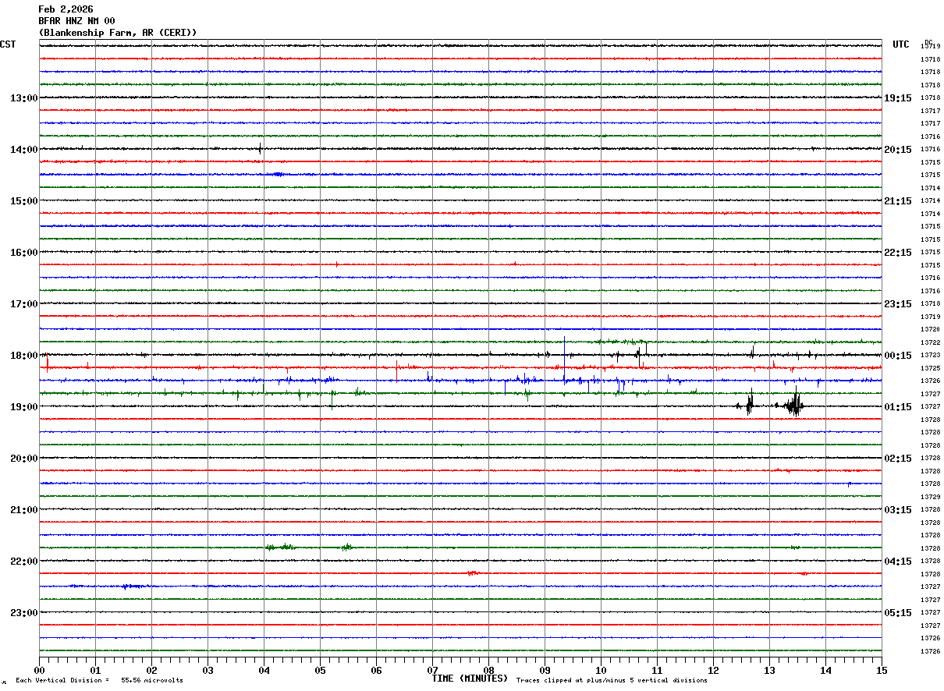
Task: Click the 03:15 UTC time label
Action: pos(898,510)
